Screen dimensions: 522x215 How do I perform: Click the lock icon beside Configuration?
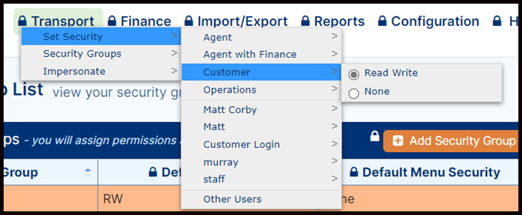[382, 21]
